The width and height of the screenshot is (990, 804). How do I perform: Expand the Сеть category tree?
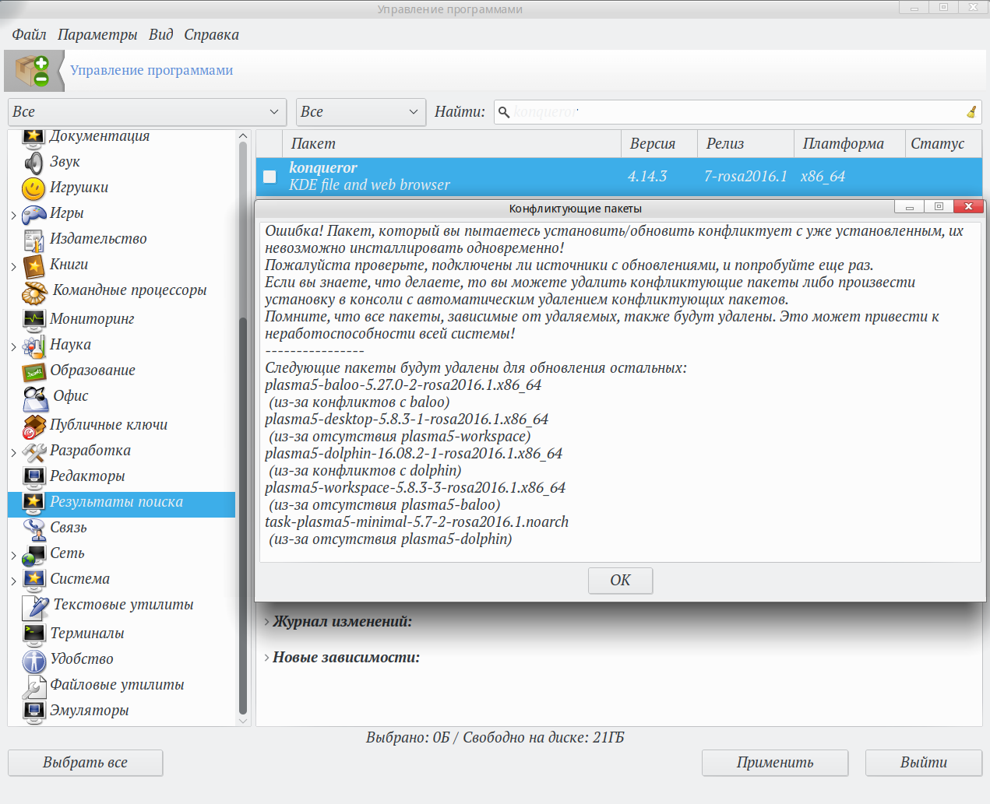click(x=14, y=555)
